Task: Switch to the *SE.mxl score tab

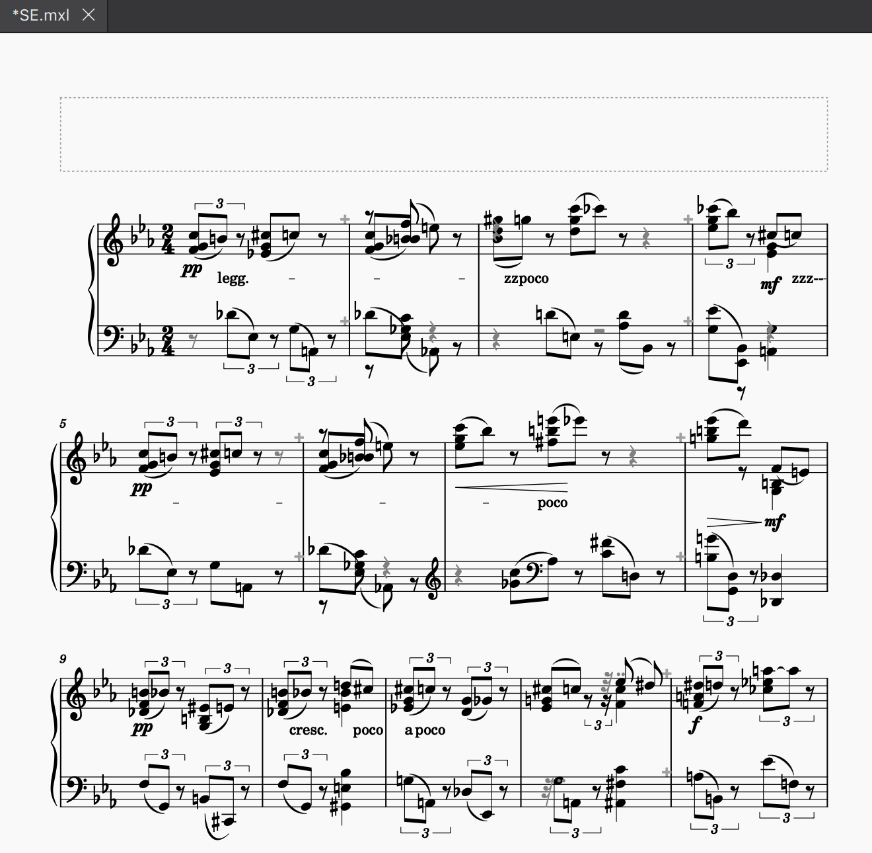Action: (x=40, y=15)
